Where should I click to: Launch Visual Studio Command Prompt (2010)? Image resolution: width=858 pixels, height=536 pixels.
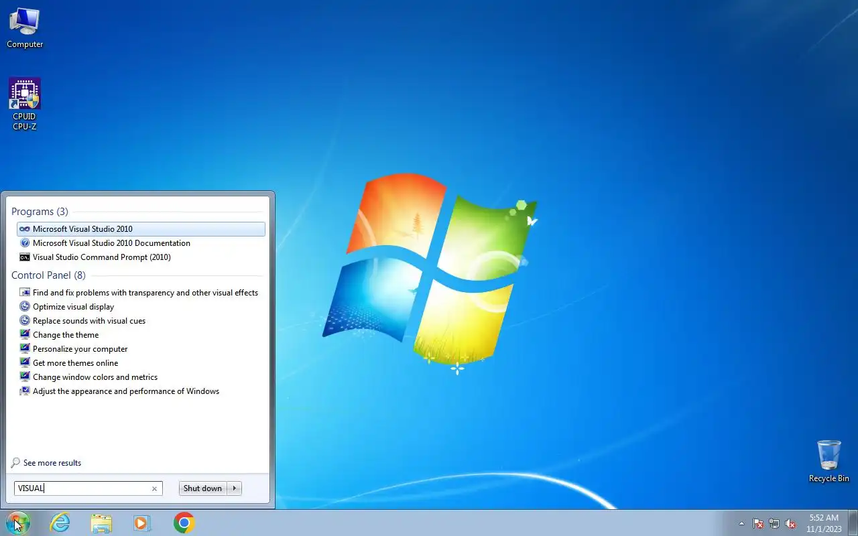141,257
